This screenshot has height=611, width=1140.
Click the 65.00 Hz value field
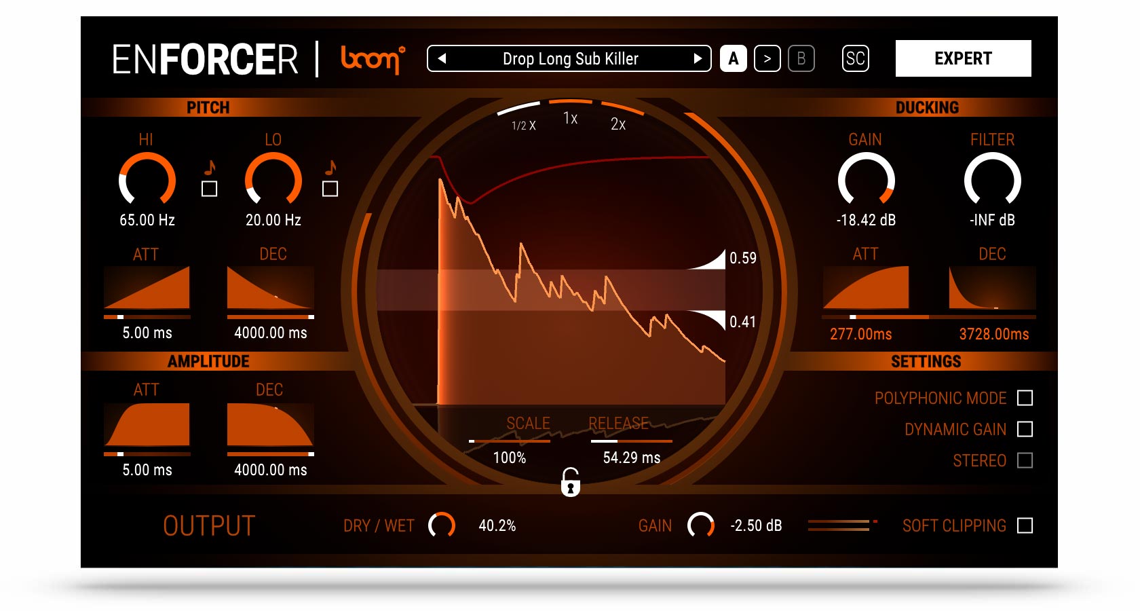pyautogui.click(x=147, y=220)
